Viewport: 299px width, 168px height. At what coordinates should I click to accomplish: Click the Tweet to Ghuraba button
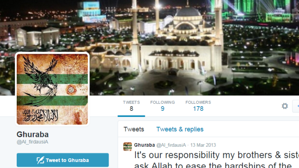click(63, 160)
